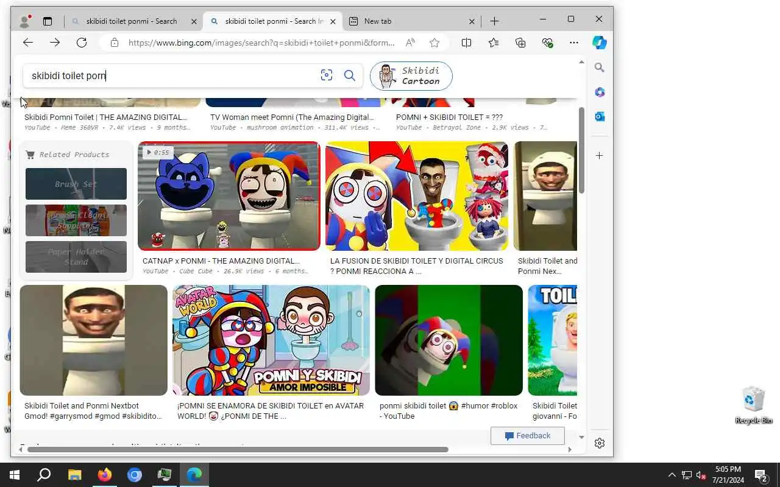Open ¡POMNI SE ENAMORA DE SKIBIDI title

[x=271, y=411]
